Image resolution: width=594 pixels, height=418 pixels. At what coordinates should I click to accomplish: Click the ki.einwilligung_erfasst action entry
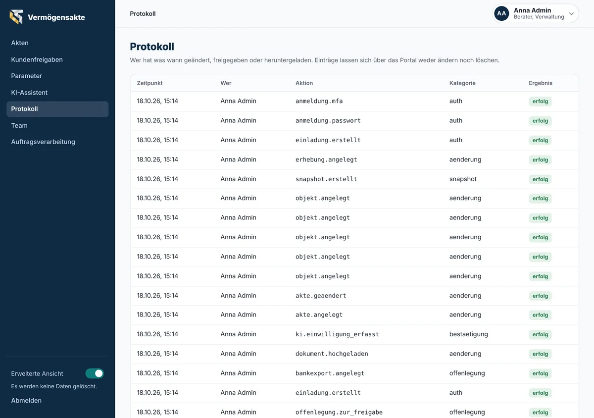pos(337,334)
